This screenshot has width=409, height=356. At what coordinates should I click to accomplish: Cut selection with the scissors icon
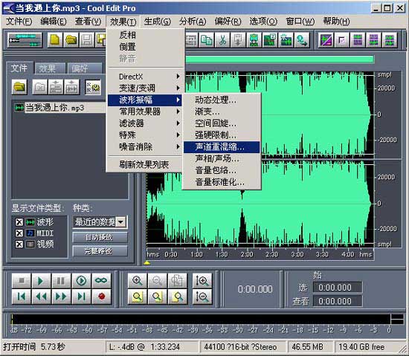point(222,40)
